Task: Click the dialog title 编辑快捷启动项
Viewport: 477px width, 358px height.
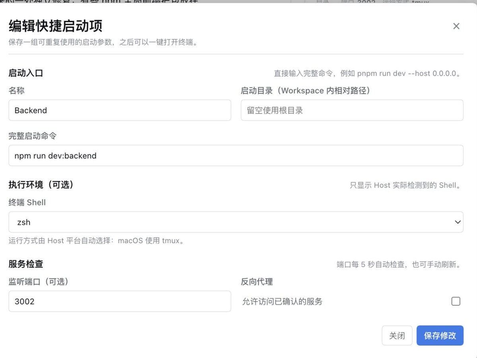Action: click(56, 26)
